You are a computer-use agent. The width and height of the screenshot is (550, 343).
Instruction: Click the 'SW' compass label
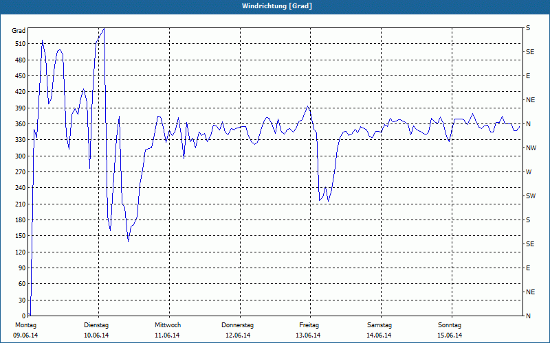coord(531,196)
